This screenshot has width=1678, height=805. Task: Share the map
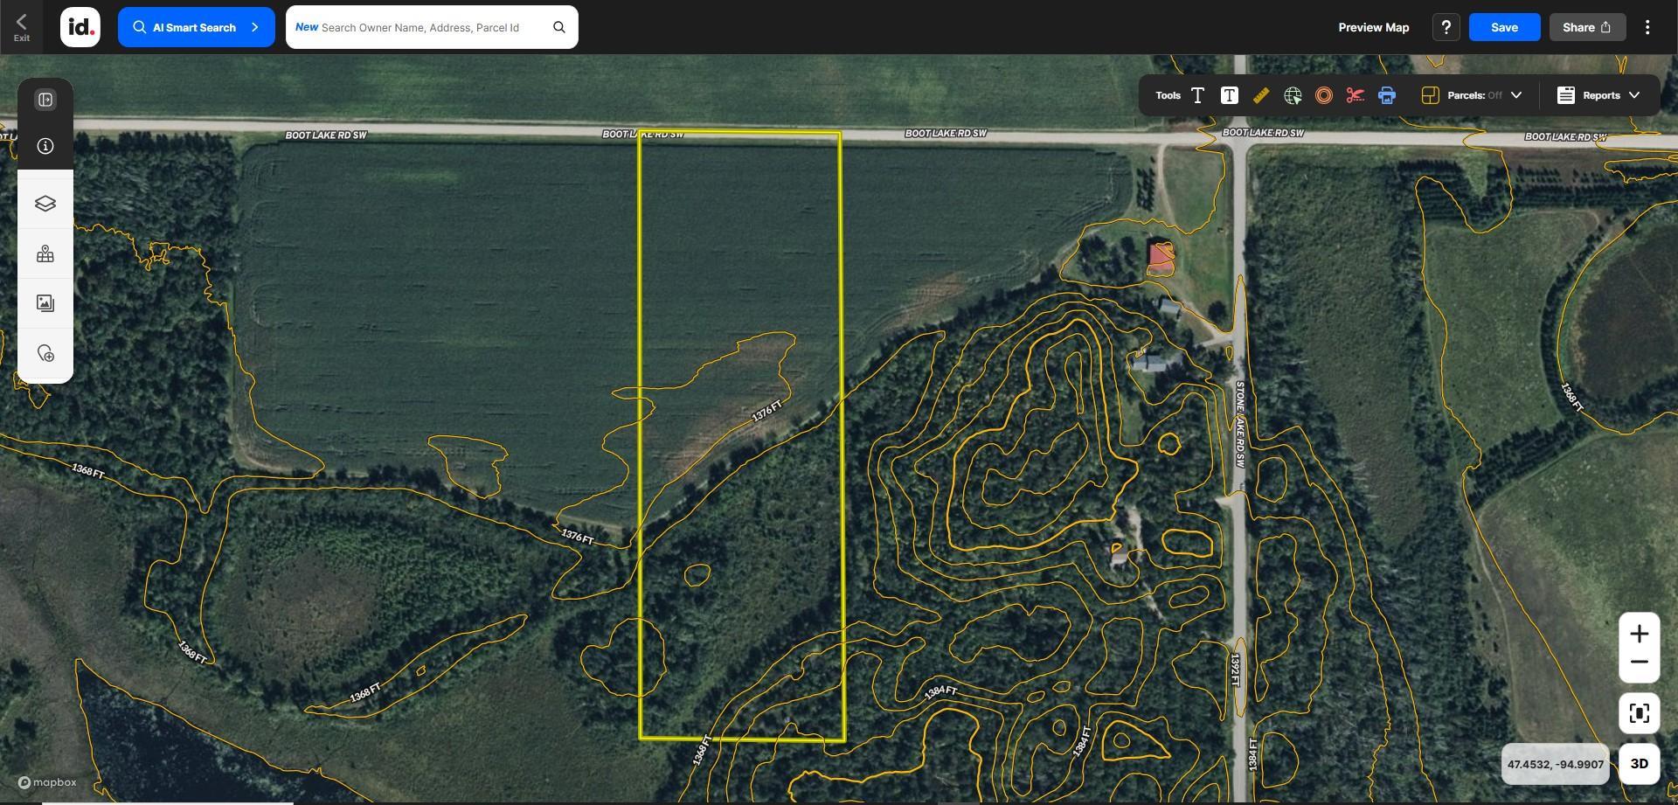(1587, 27)
